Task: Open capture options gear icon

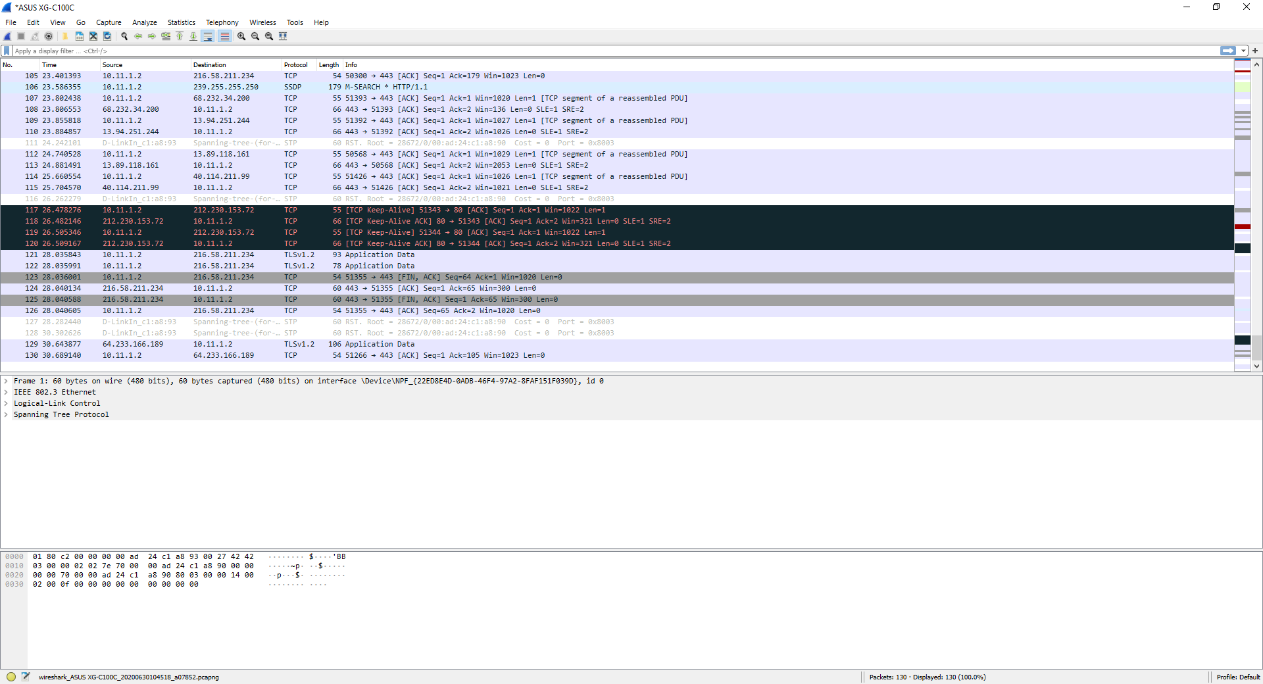Action: click(49, 36)
